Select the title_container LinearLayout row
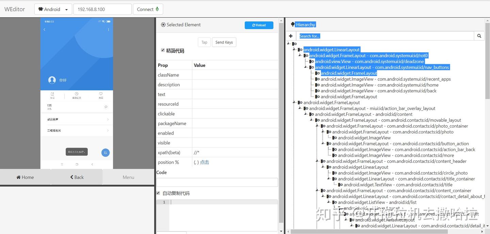The width and height of the screenshot is (490, 234). point(406,179)
